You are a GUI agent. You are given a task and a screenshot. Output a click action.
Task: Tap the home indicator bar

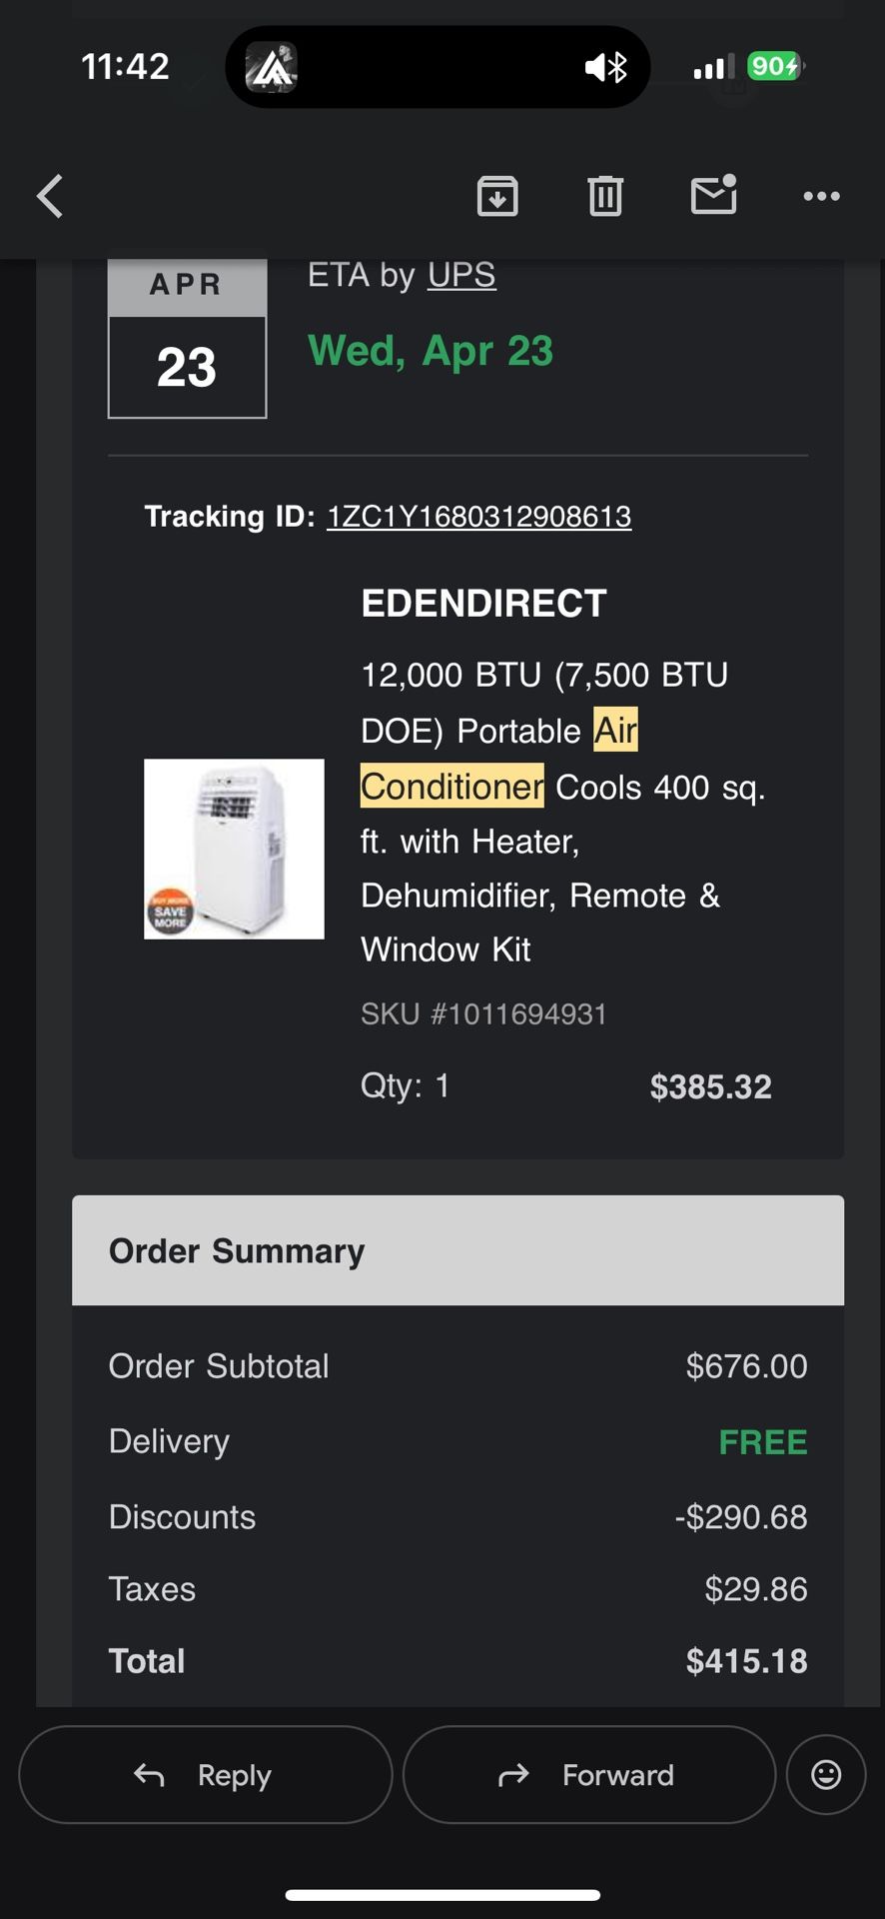[442, 1894]
